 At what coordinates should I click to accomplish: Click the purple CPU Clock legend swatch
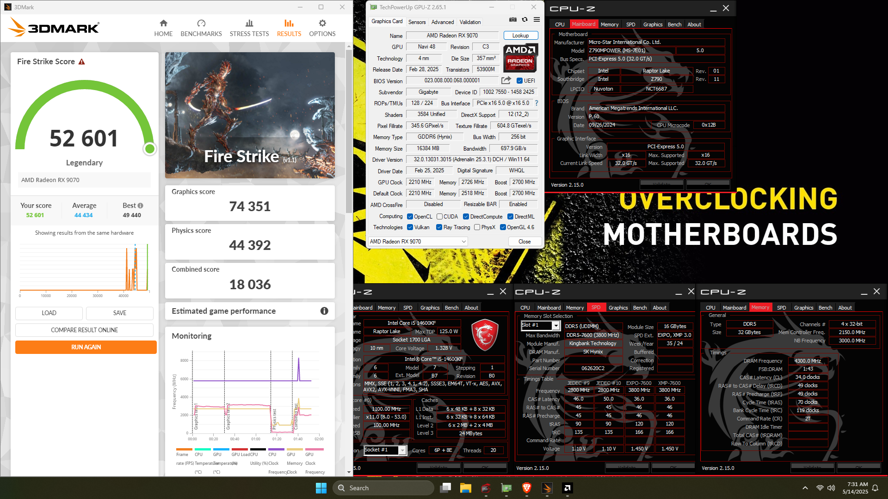tap(276, 449)
